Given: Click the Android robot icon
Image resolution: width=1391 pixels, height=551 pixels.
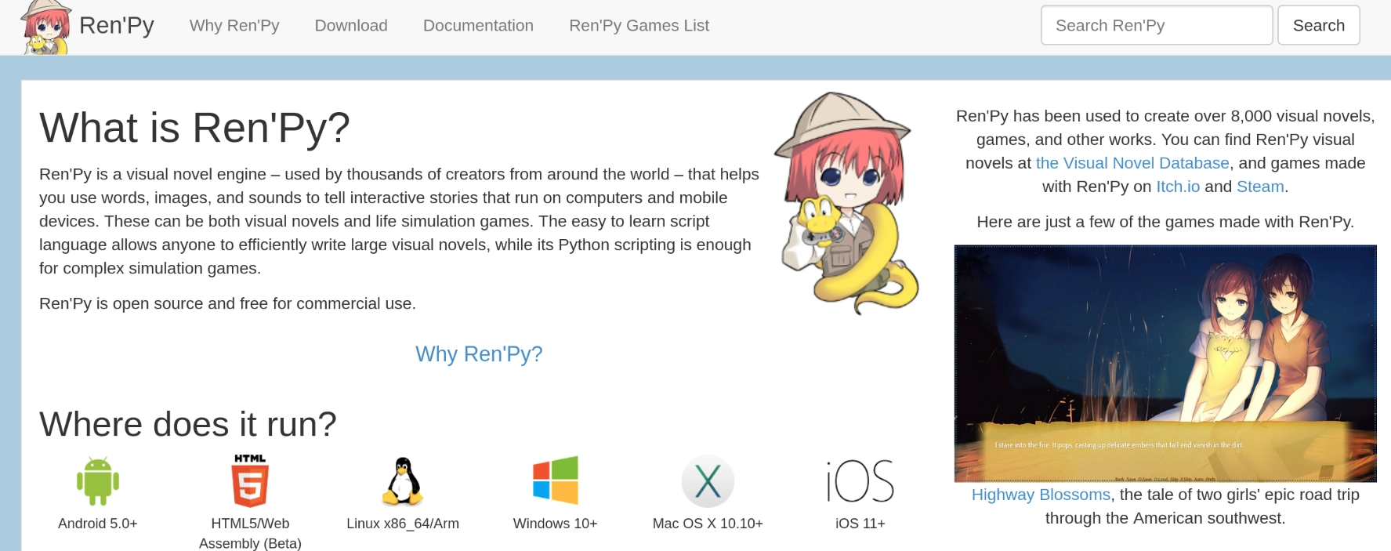Looking at the screenshot, I should tap(98, 481).
